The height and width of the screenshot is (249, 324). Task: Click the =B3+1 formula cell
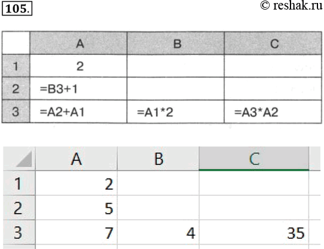coord(78,89)
